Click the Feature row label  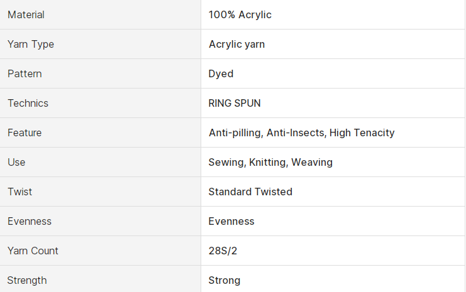tap(25, 132)
